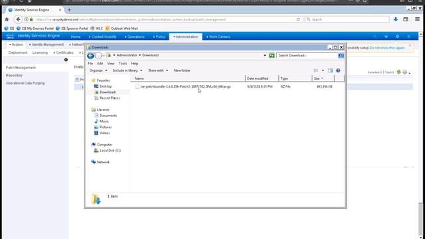This screenshot has height=239, width=425.
Task: Sort by the Date modified column header
Action: click(262, 78)
